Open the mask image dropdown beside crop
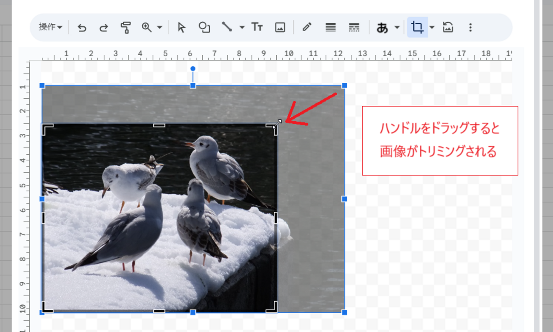 tap(431, 27)
